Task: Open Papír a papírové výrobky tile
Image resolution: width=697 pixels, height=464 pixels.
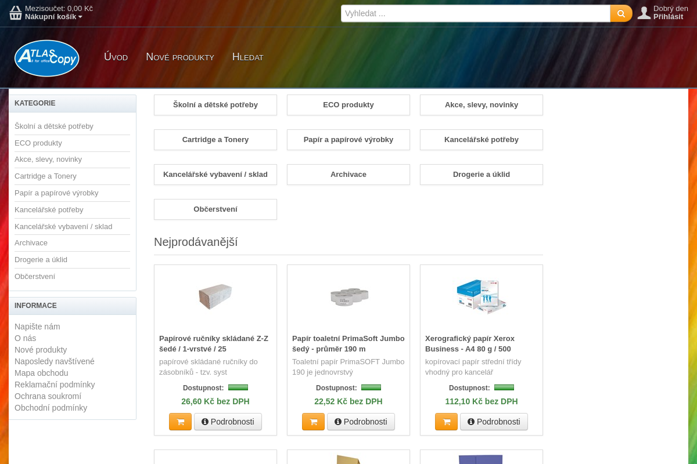Action: tap(348, 140)
